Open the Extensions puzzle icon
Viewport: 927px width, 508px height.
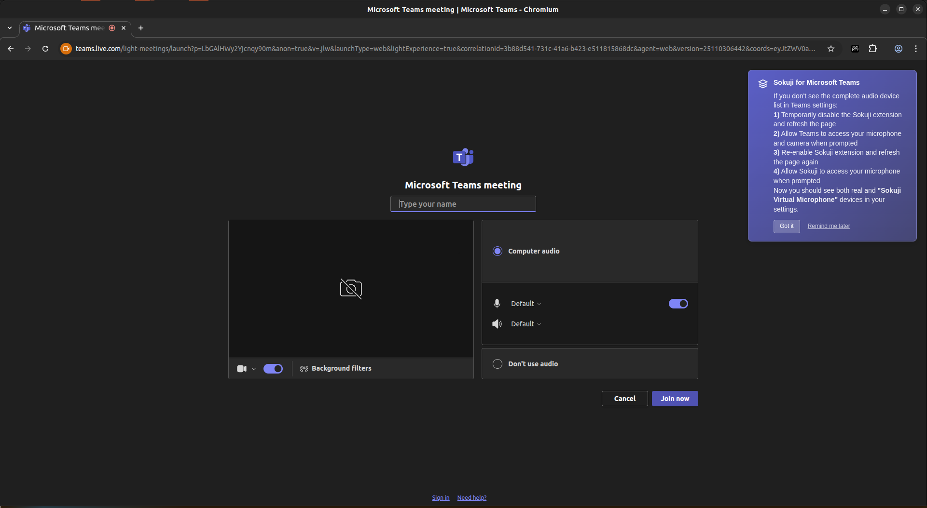pos(873,49)
